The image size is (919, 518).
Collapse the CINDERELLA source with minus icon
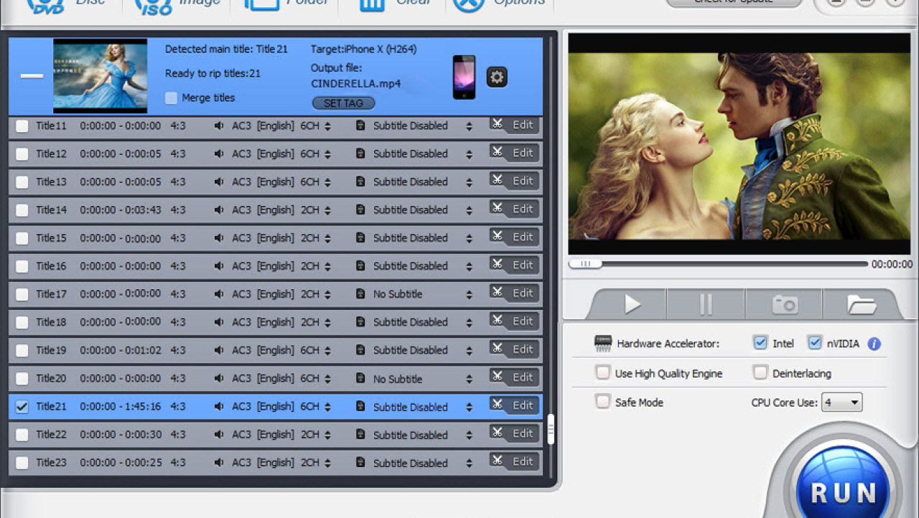32,76
